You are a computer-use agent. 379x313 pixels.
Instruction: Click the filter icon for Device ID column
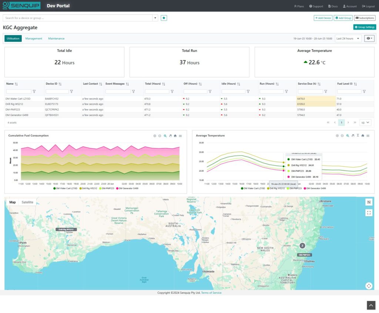click(x=71, y=91)
